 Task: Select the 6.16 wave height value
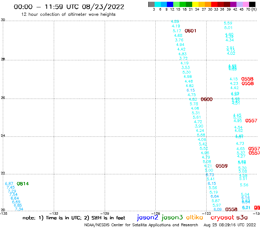pos(246,198)
